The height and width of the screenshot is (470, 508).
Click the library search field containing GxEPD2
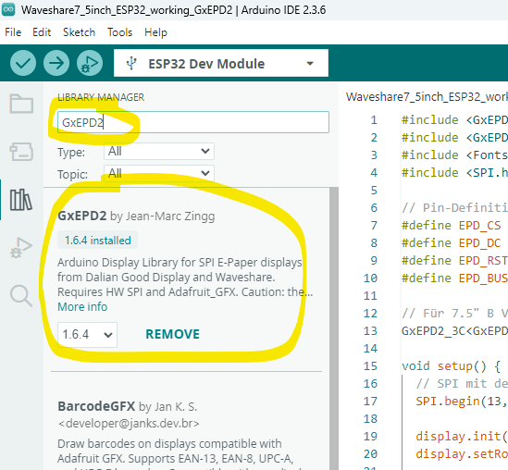tap(193, 122)
